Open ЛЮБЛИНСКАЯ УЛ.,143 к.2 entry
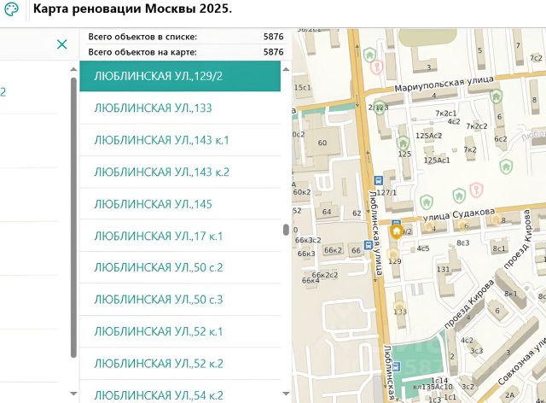 [x=180, y=172]
